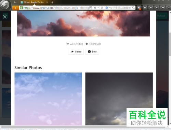
Task: Close the photo overlay with the X
Action: click(5, 17)
